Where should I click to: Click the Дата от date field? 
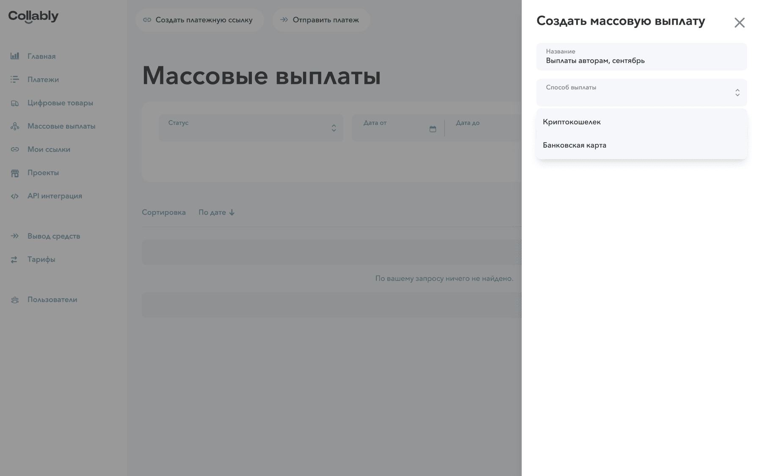click(x=398, y=128)
